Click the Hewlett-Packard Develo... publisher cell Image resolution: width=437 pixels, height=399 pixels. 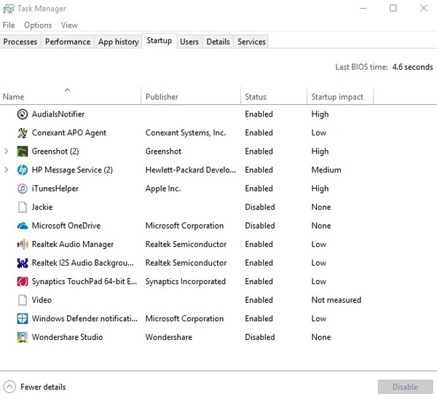pos(190,170)
